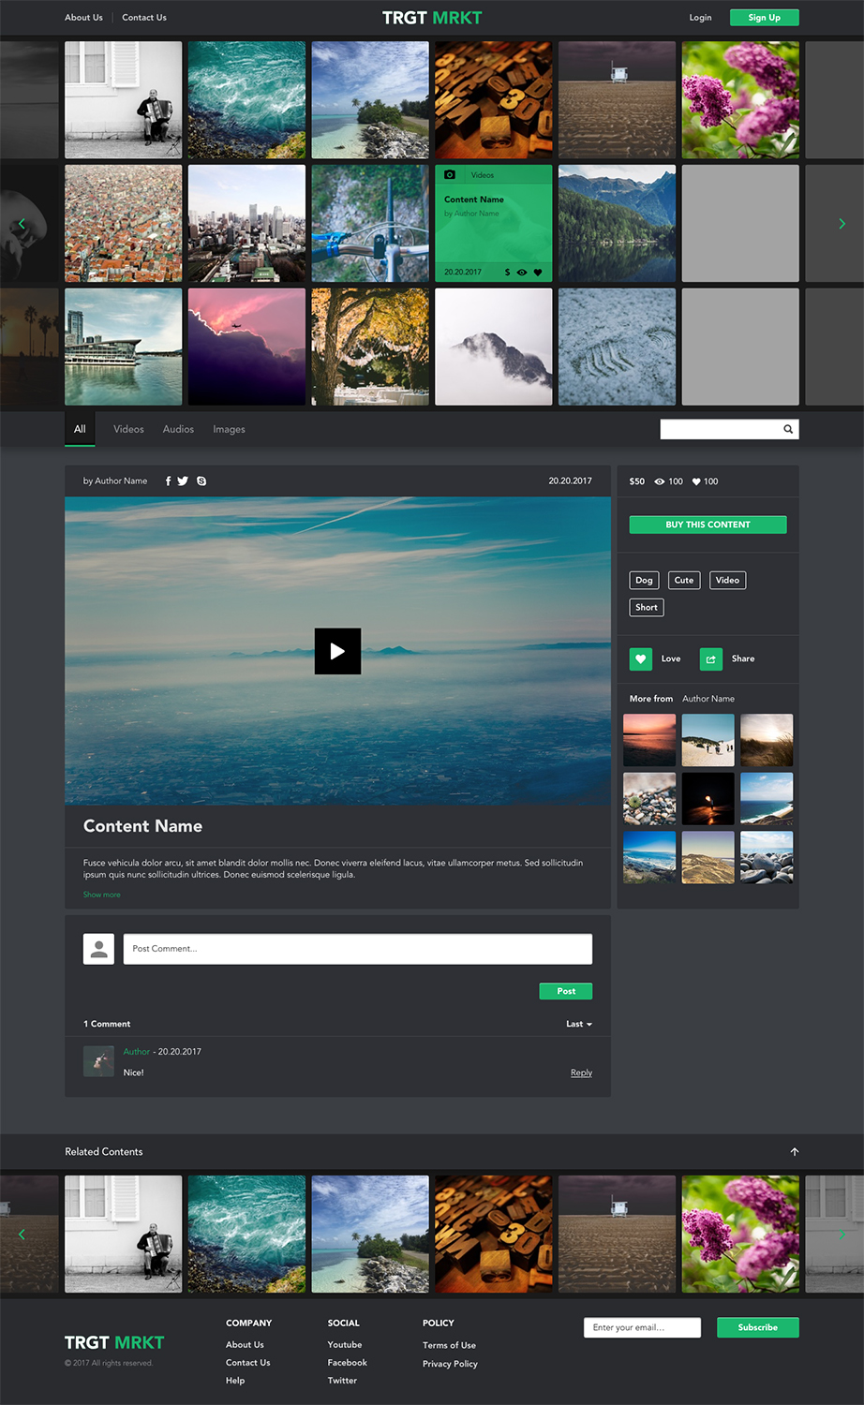Viewport: 864px width, 1405px height.
Task: Click the Author name link in comment
Action: tap(136, 1052)
